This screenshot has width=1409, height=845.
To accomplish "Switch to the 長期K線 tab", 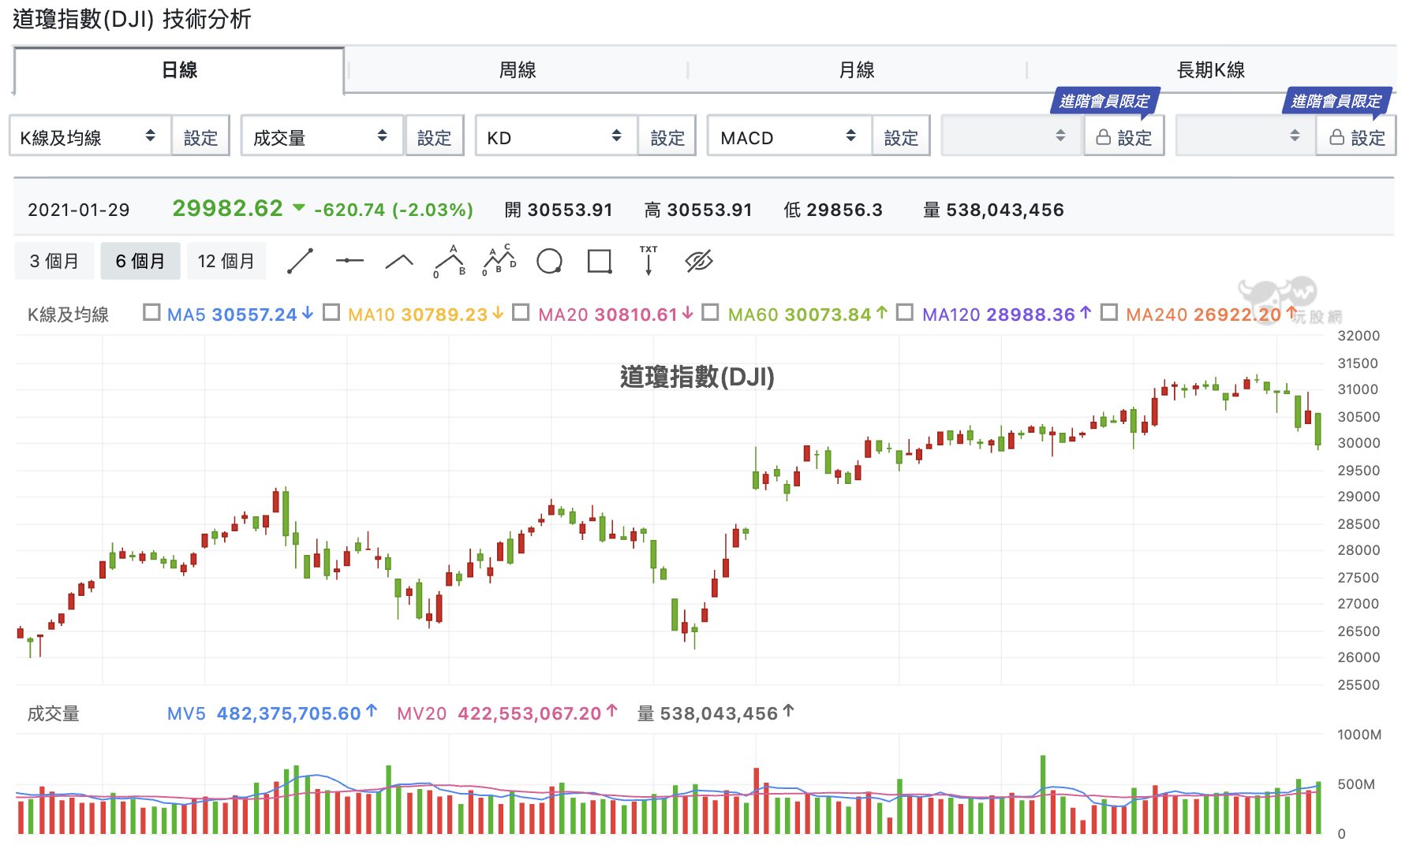I will [1210, 70].
